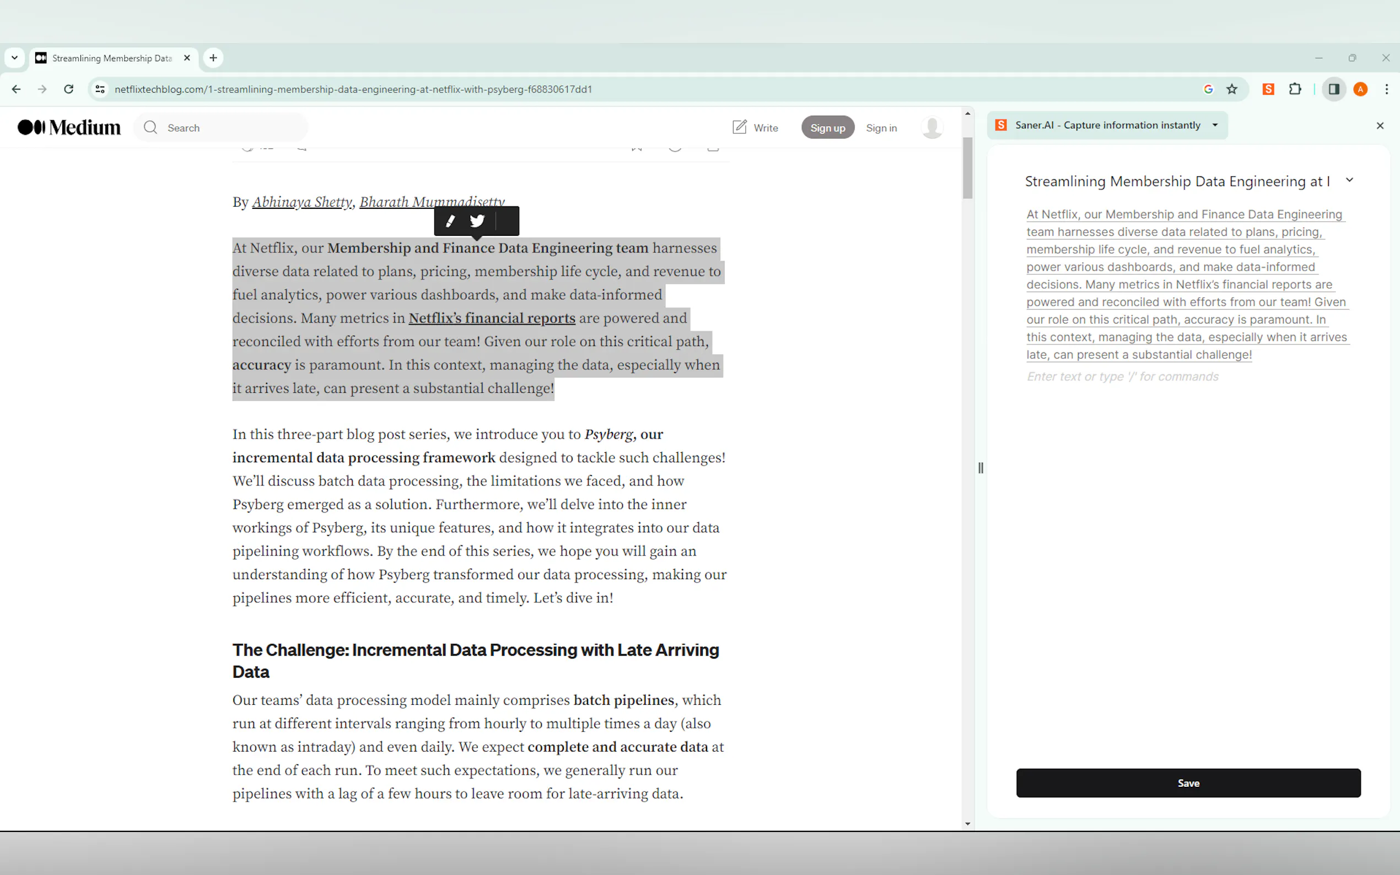Screen dimensions: 1400x875
Task: Highlight selection with the pen icon
Action: click(x=450, y=221)
